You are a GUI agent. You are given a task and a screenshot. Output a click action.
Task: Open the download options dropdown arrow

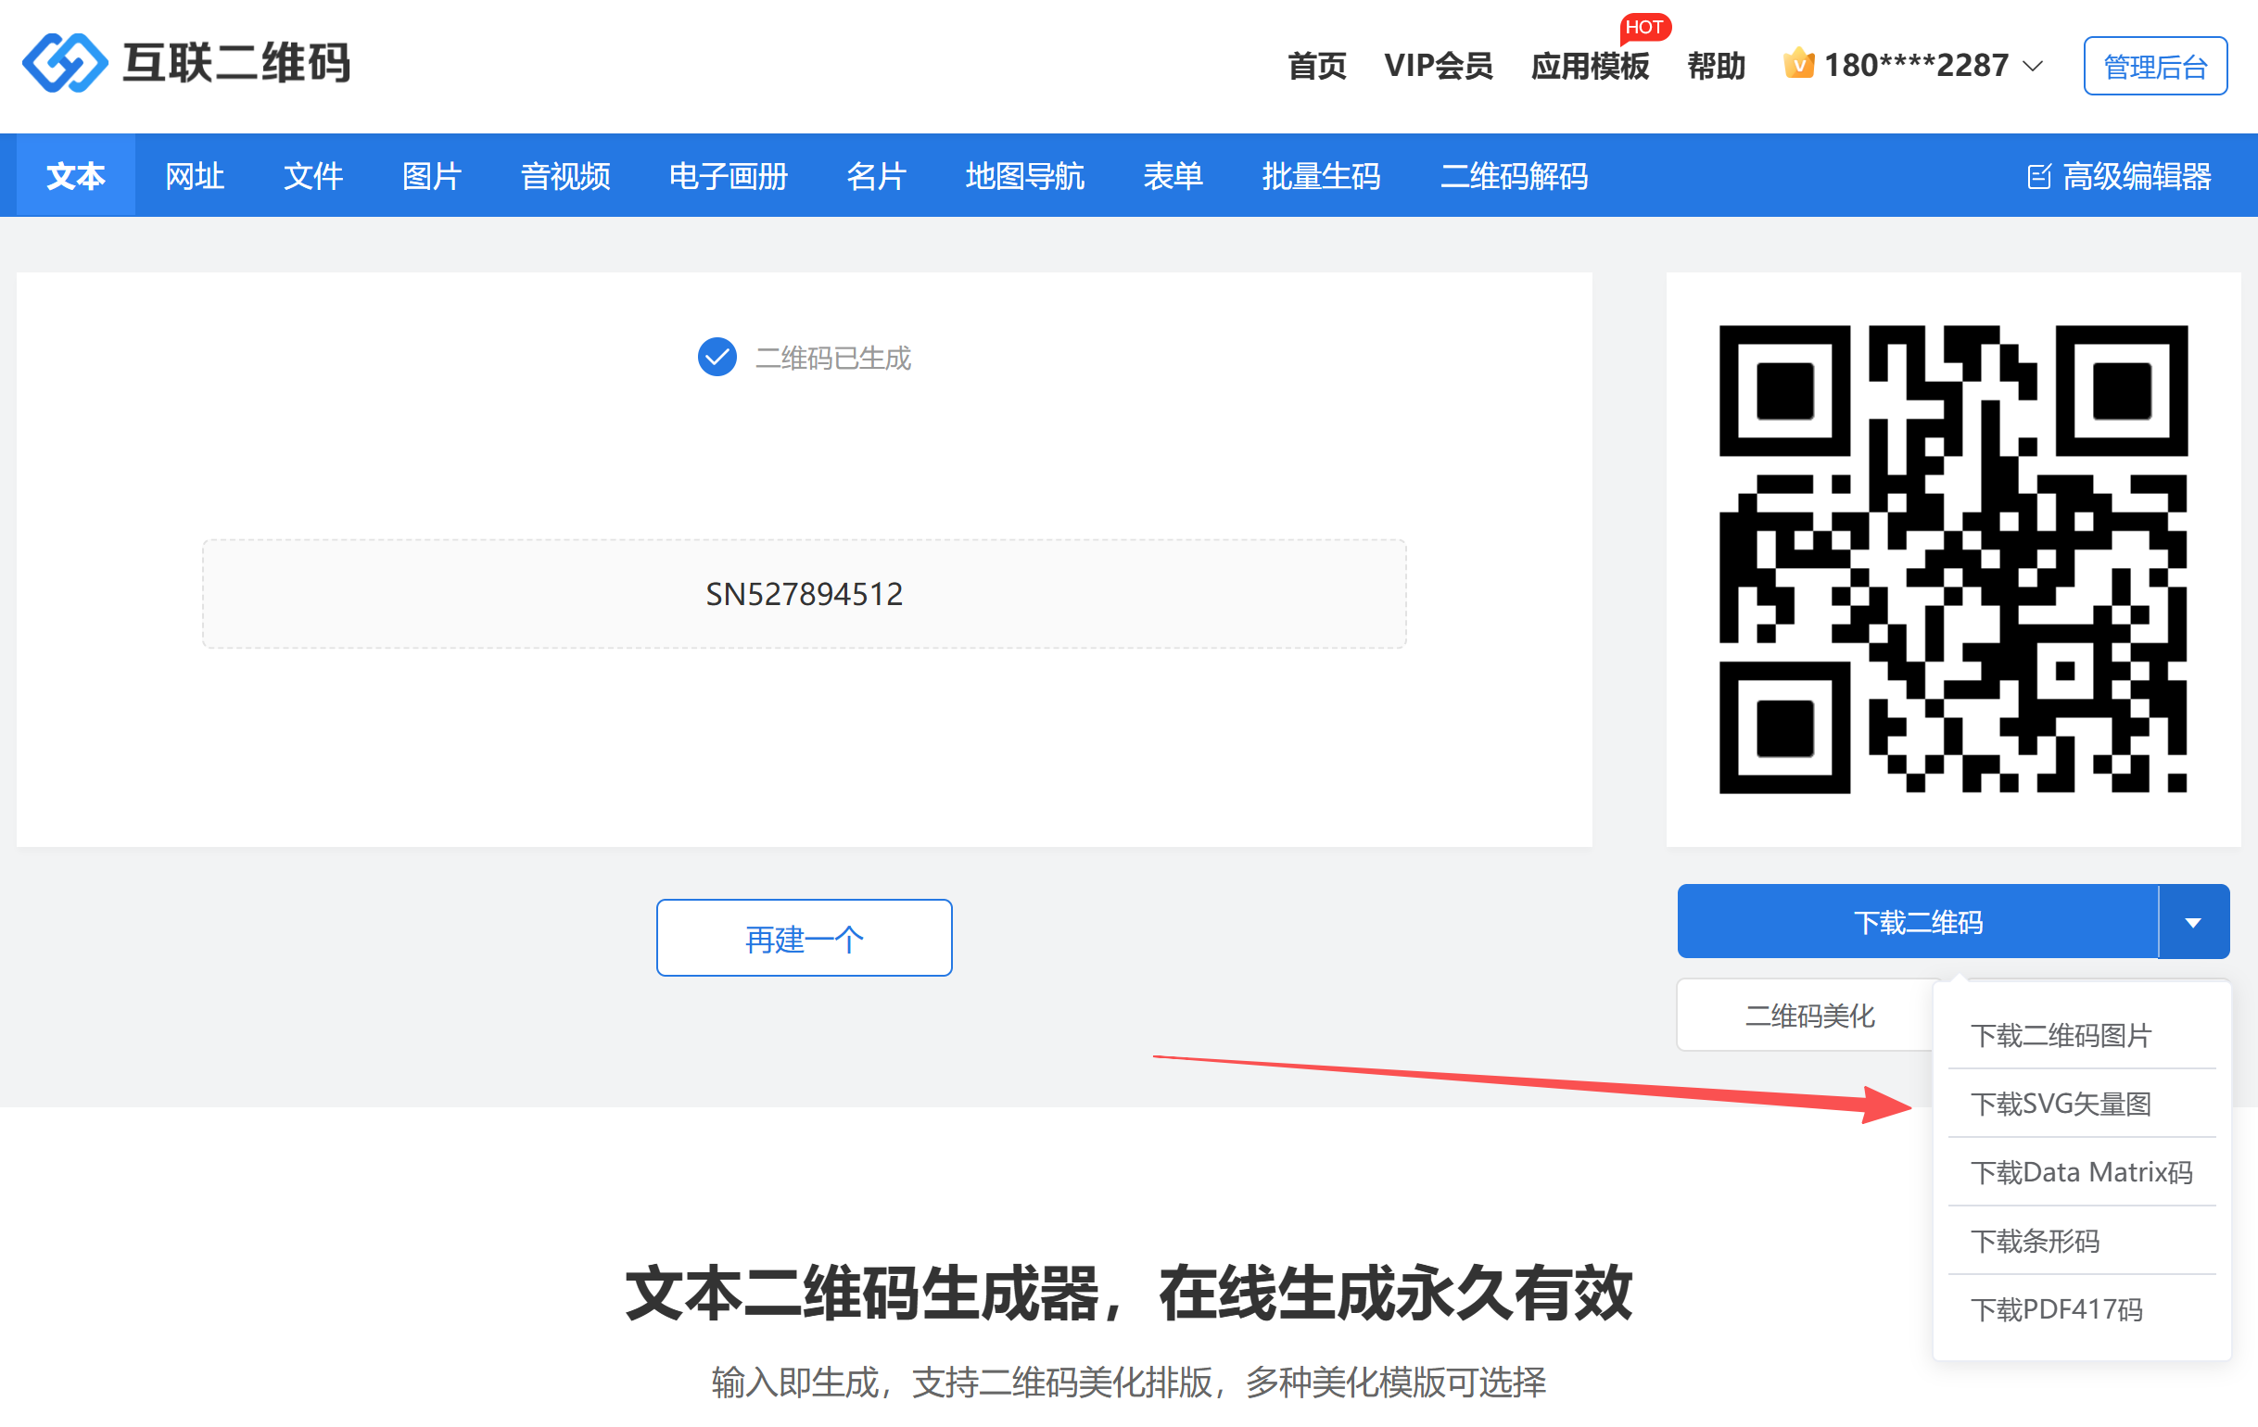click(x=2193, y=922)
